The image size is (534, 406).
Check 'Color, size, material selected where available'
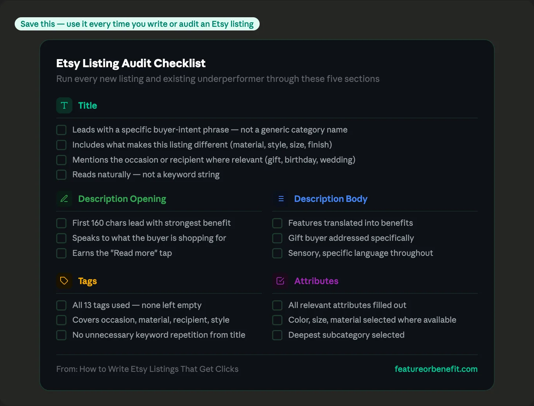pos(277,320)
